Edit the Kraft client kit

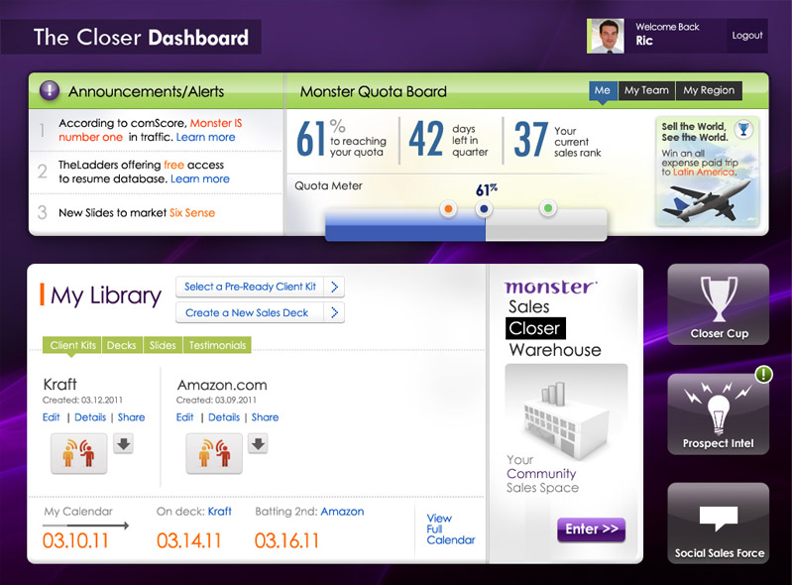51,417
